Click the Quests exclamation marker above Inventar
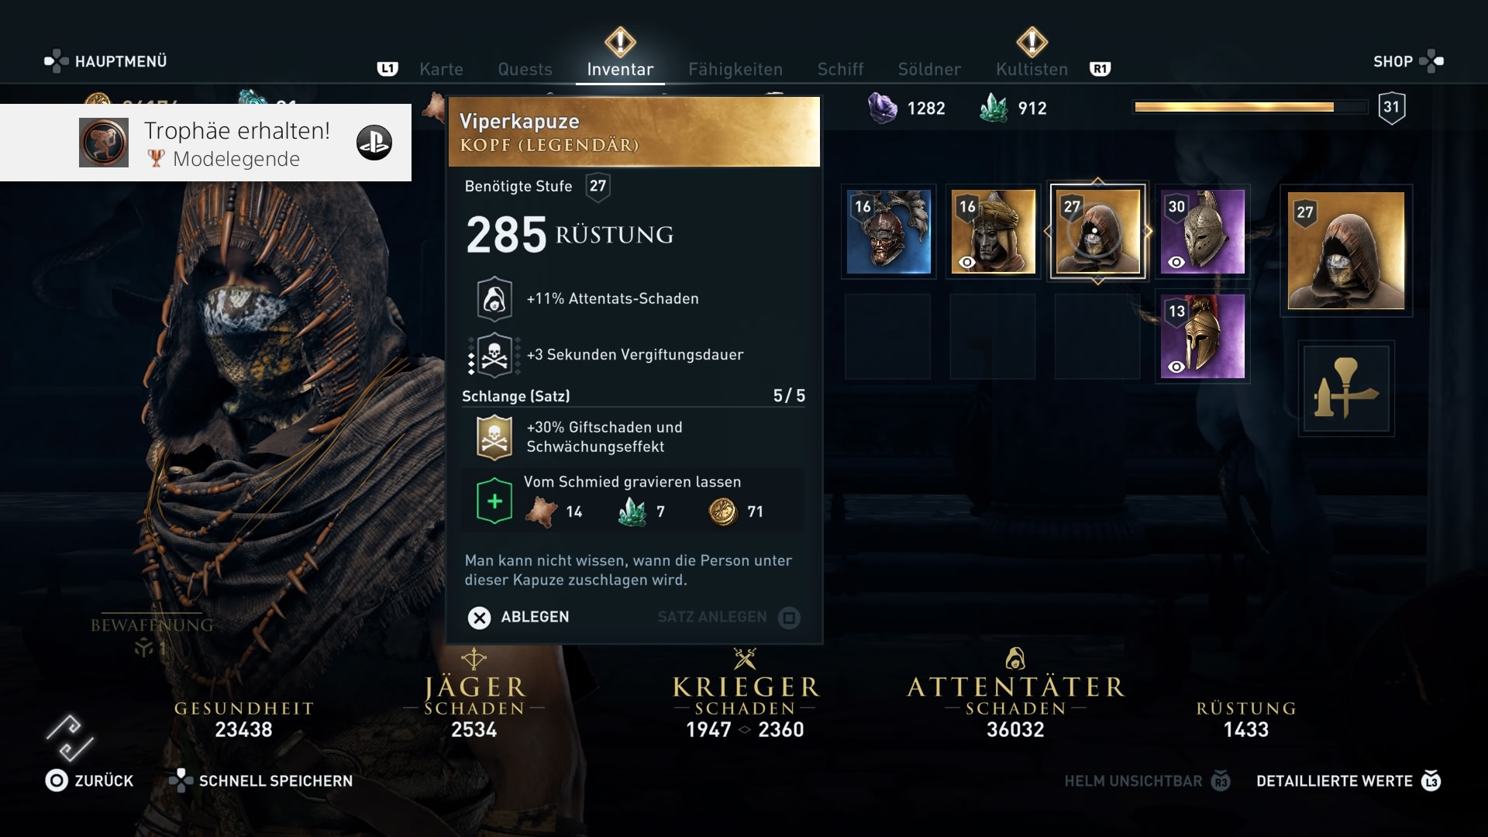This screenshot has height=837, width=1488. click(x=620, y=42)
